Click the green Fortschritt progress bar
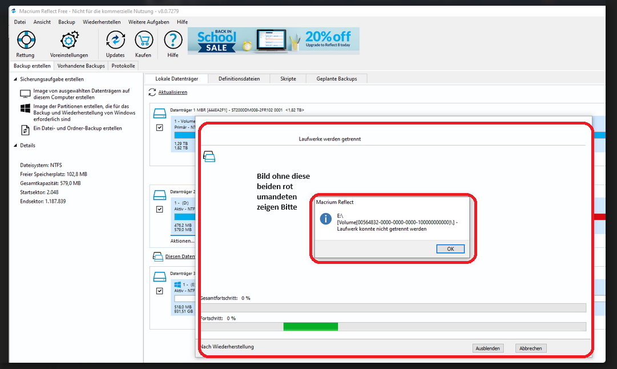Image resolution: width=617 pixels, height=369 pixels. 310,327
